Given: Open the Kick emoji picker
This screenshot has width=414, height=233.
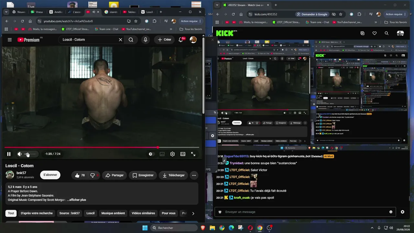Looking at the screenshot, I should click(391, 212).
